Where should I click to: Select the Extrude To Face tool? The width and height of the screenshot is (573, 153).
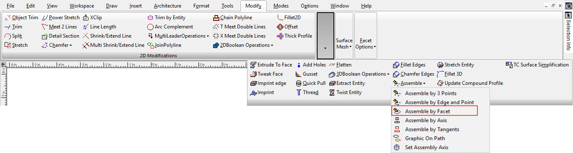pyautogui.click(x=271, y=65)
